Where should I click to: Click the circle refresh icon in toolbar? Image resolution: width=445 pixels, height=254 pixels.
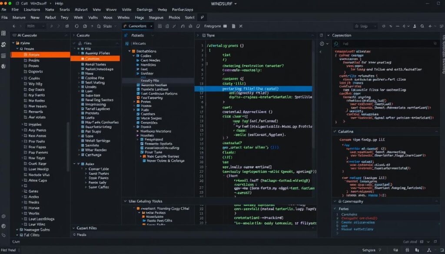(x=76, y=26)
